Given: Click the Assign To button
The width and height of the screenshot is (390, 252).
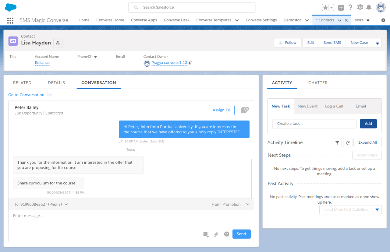Looking at the screenshot, I should coord(222,110).
